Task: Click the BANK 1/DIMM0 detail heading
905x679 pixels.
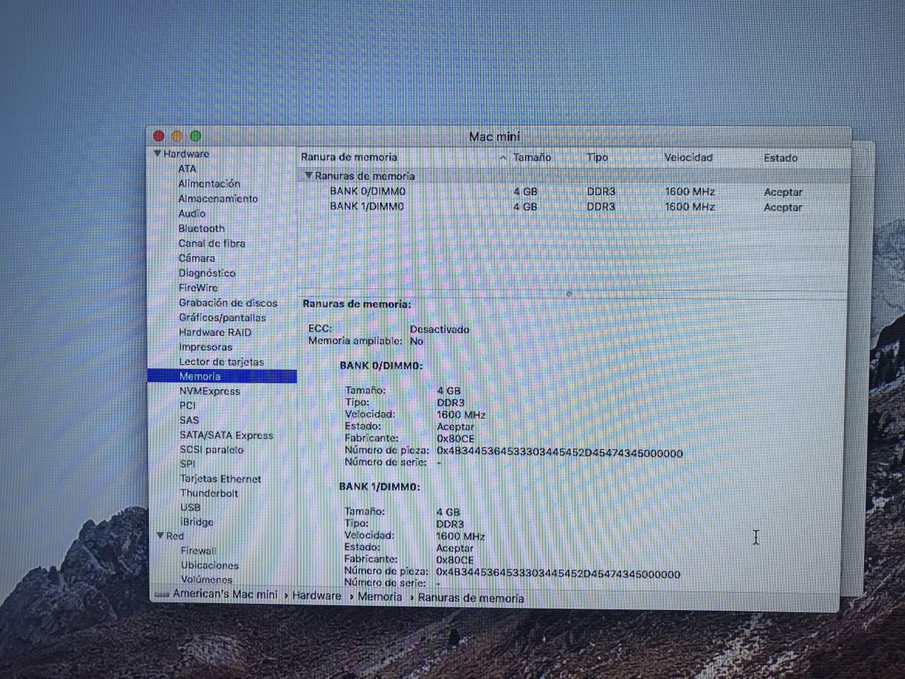Action: click(x=379, y=487)
